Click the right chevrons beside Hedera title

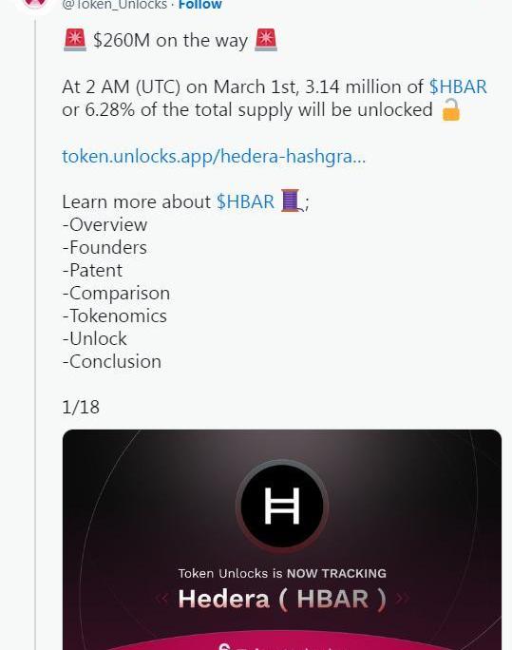click(402, 598)
